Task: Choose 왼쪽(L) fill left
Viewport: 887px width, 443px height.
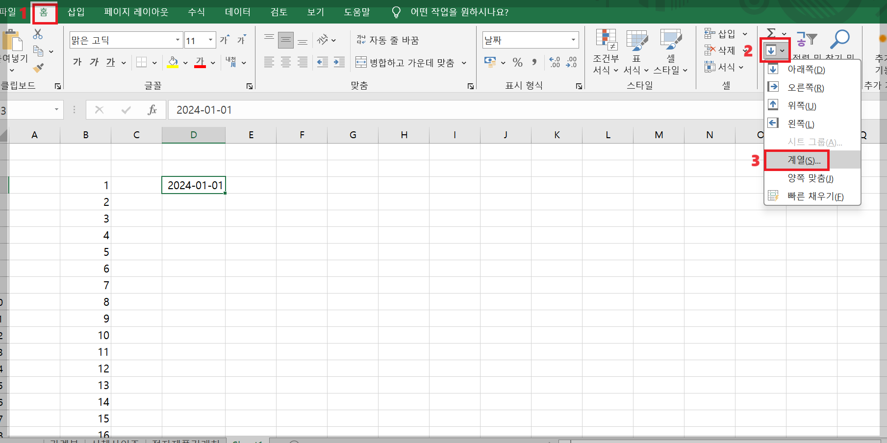Action: [x=812, y=124]
